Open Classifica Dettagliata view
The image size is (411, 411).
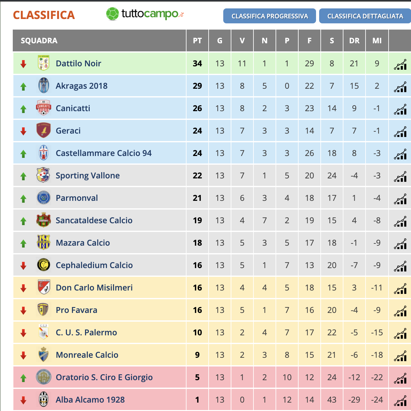pos(365,16)
